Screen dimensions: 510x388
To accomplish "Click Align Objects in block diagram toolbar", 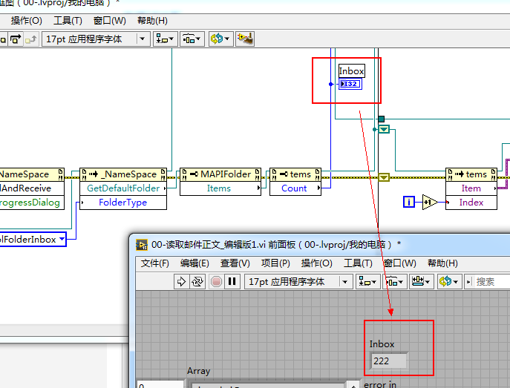I will tap(166, 39).
